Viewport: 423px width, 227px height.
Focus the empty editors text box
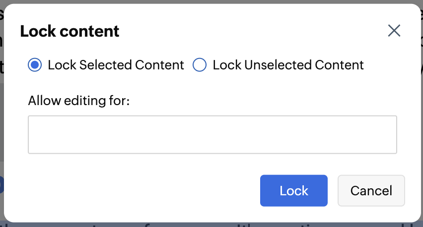pos(212,134)
